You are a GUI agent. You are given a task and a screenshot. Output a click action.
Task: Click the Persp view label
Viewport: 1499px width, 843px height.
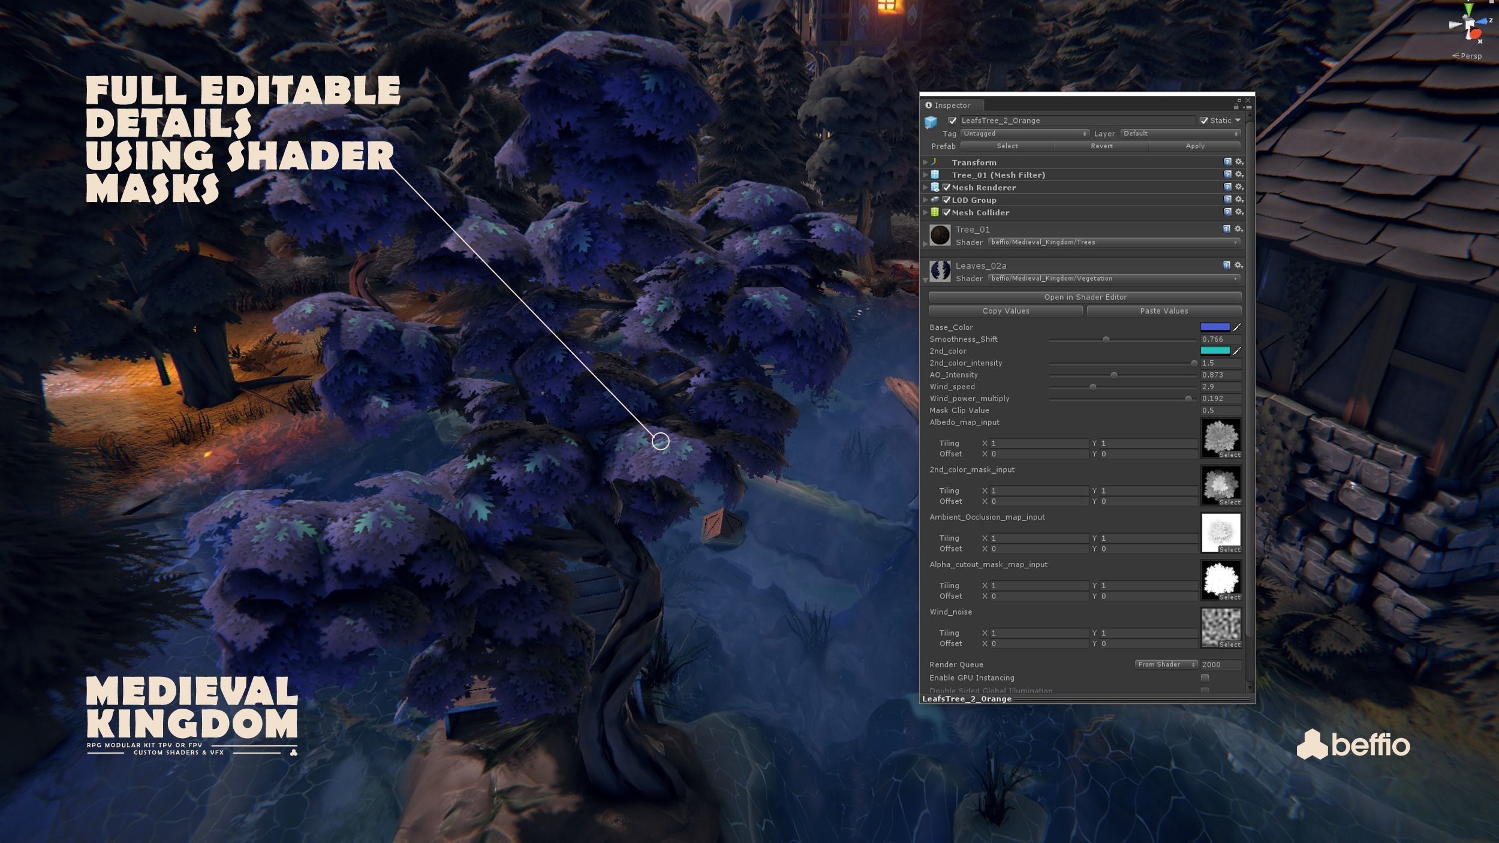click(1467, 56)
